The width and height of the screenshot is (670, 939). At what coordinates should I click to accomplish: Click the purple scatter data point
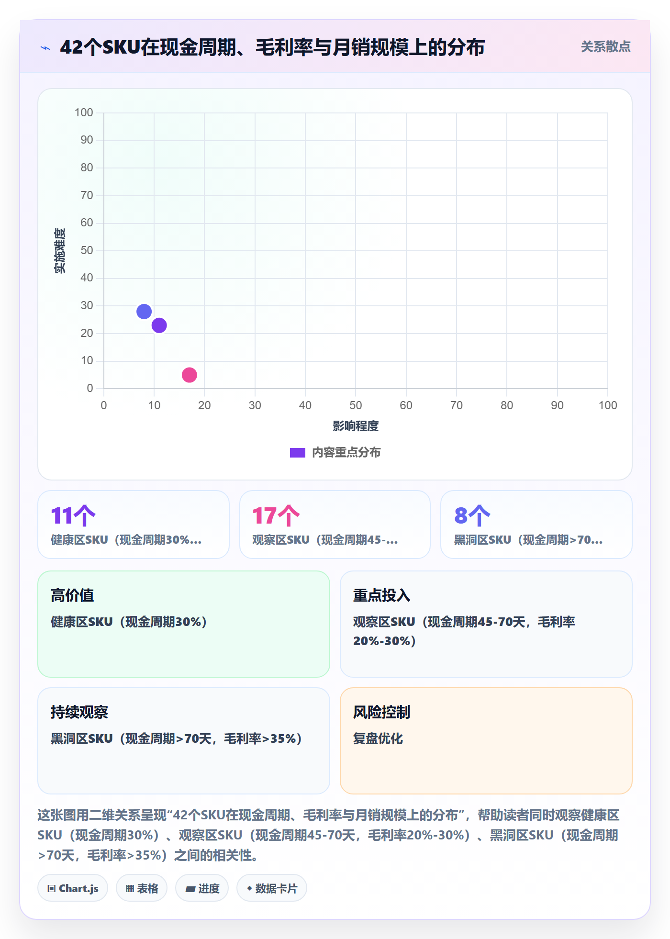pyautogui.click(x=159, y=325)
